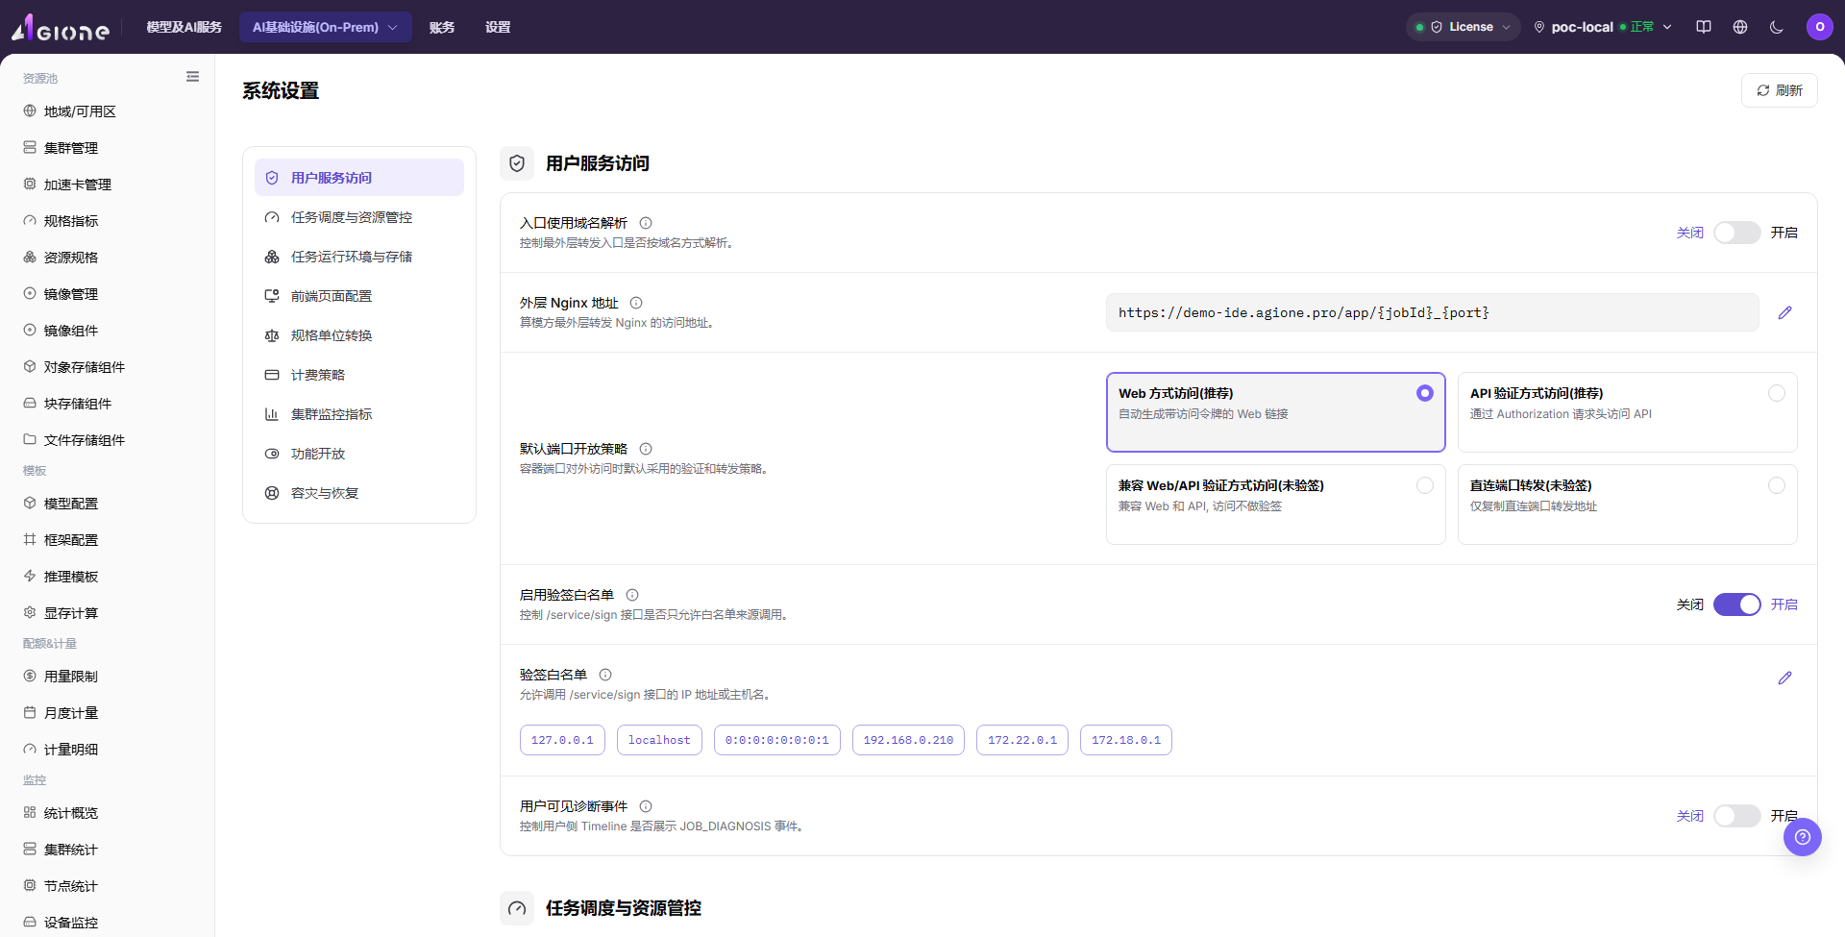Open 模型及AI服务 top menu
Screen dimensions: 1845x937
pyautogui.click(x=184, y=27)
